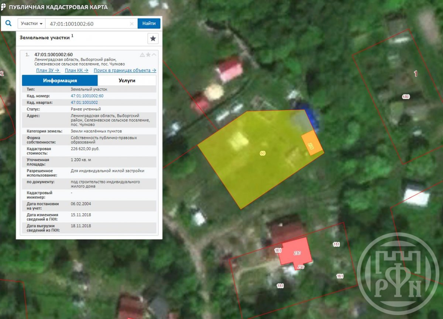The image size is (443, 319).
Task: Click the area value 1 200 кв. м
Action: (80, 160)
